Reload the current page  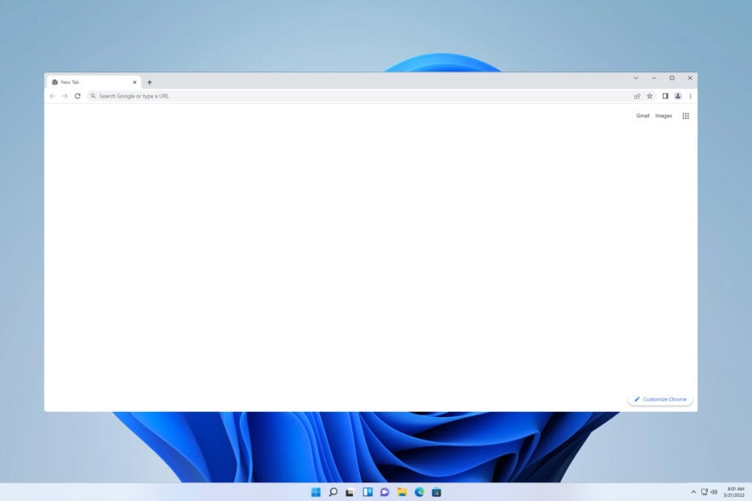point(78,96)
